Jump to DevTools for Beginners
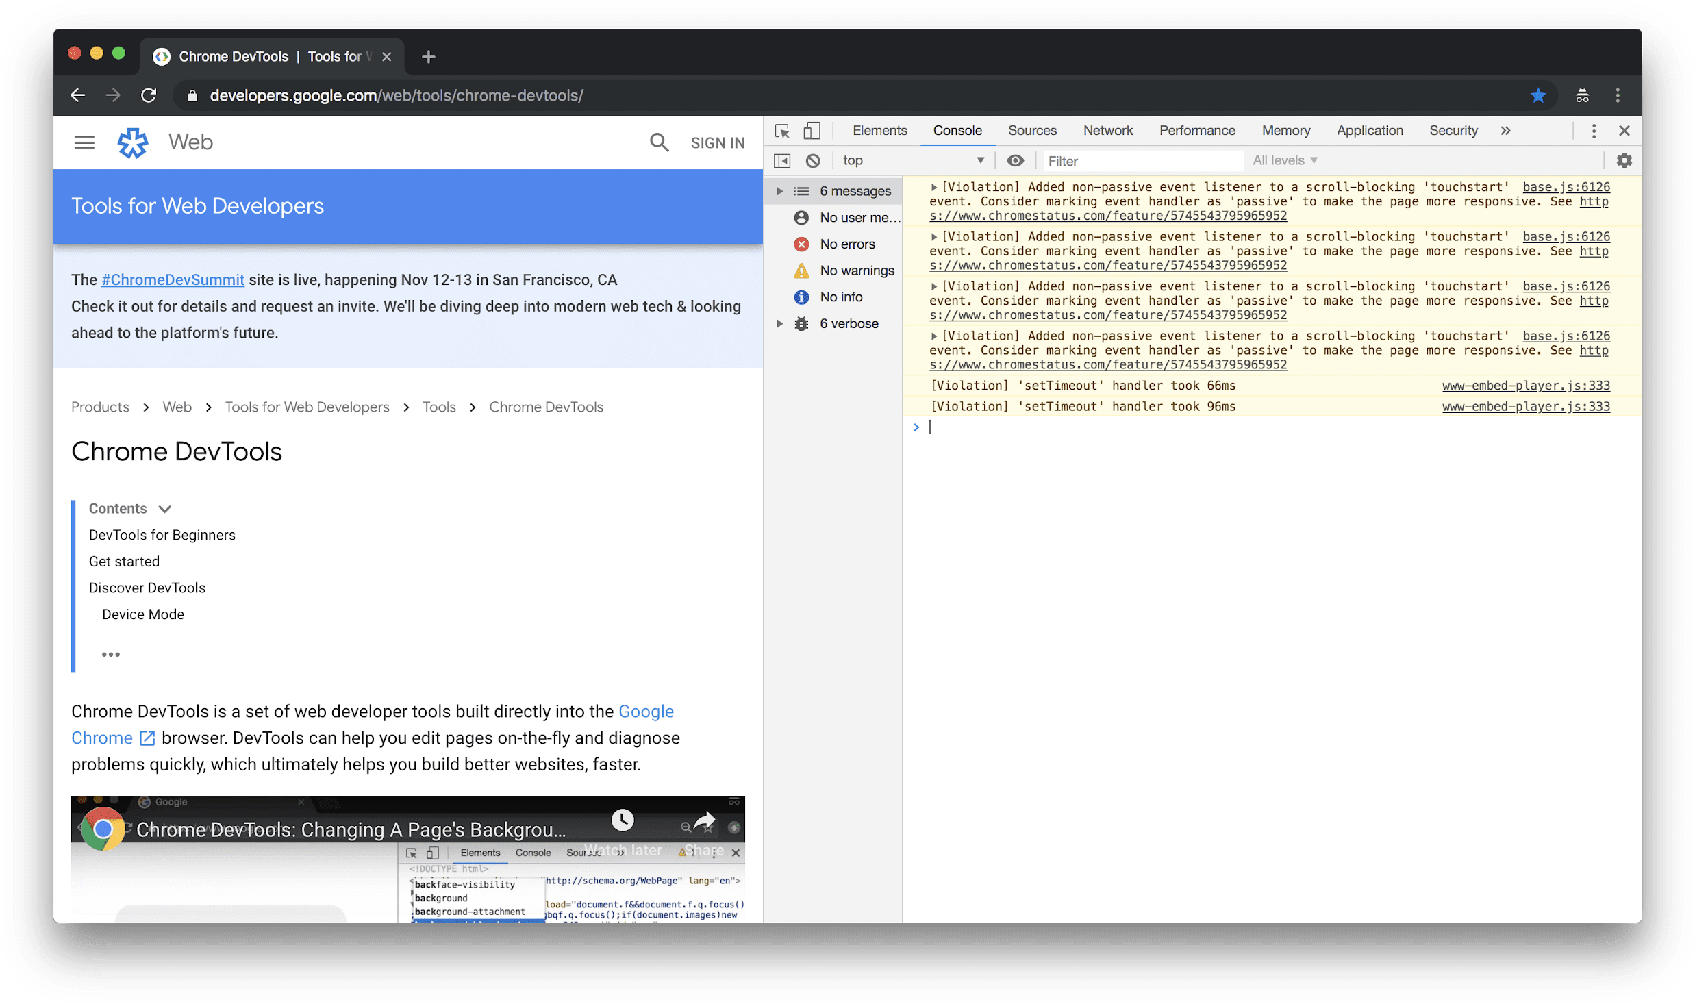Viewport: 1695px width, 1004px height. [x=162, y=535]
